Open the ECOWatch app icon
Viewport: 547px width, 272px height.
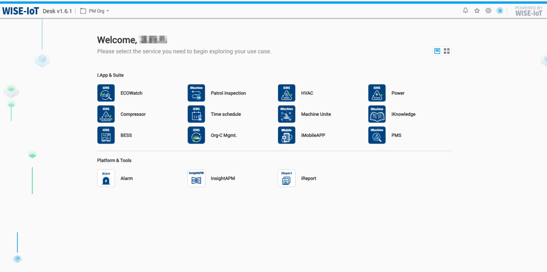(106, 93)
